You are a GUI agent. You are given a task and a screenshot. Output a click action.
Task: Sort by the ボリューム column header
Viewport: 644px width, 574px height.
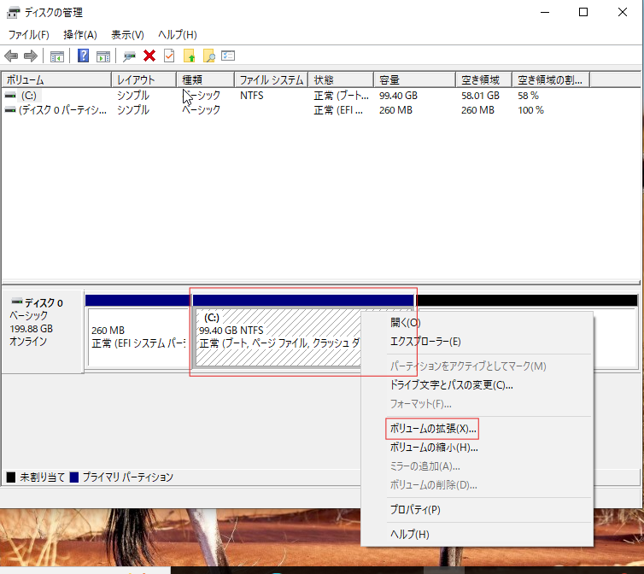click(x=56, y=79)
